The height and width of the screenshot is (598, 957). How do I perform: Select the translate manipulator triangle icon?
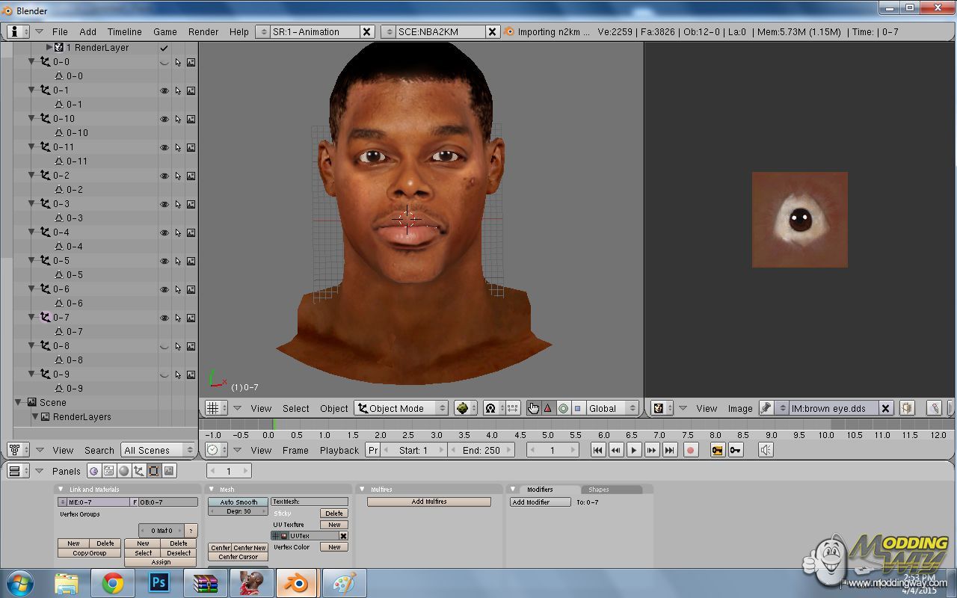tap(548, 408)
